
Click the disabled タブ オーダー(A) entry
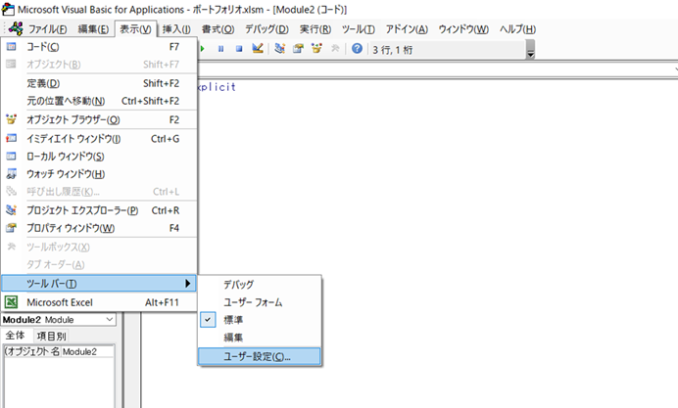click(99, 264)
